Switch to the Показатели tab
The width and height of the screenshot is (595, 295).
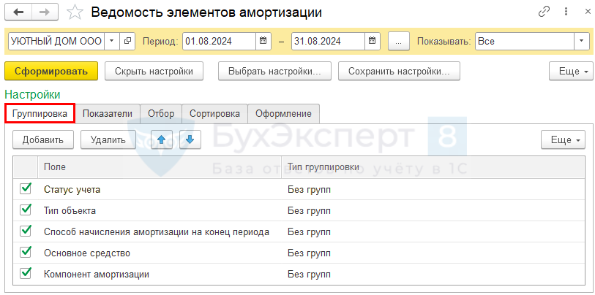click(107, 113)
